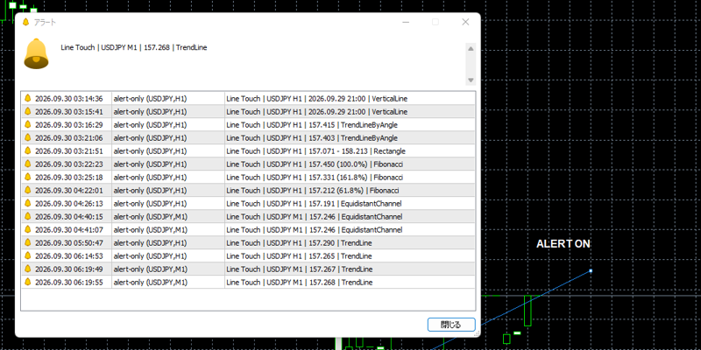Click source cell of the 03:21:51 row
This screenshot has width=701, height=350.
pos(168,150)
